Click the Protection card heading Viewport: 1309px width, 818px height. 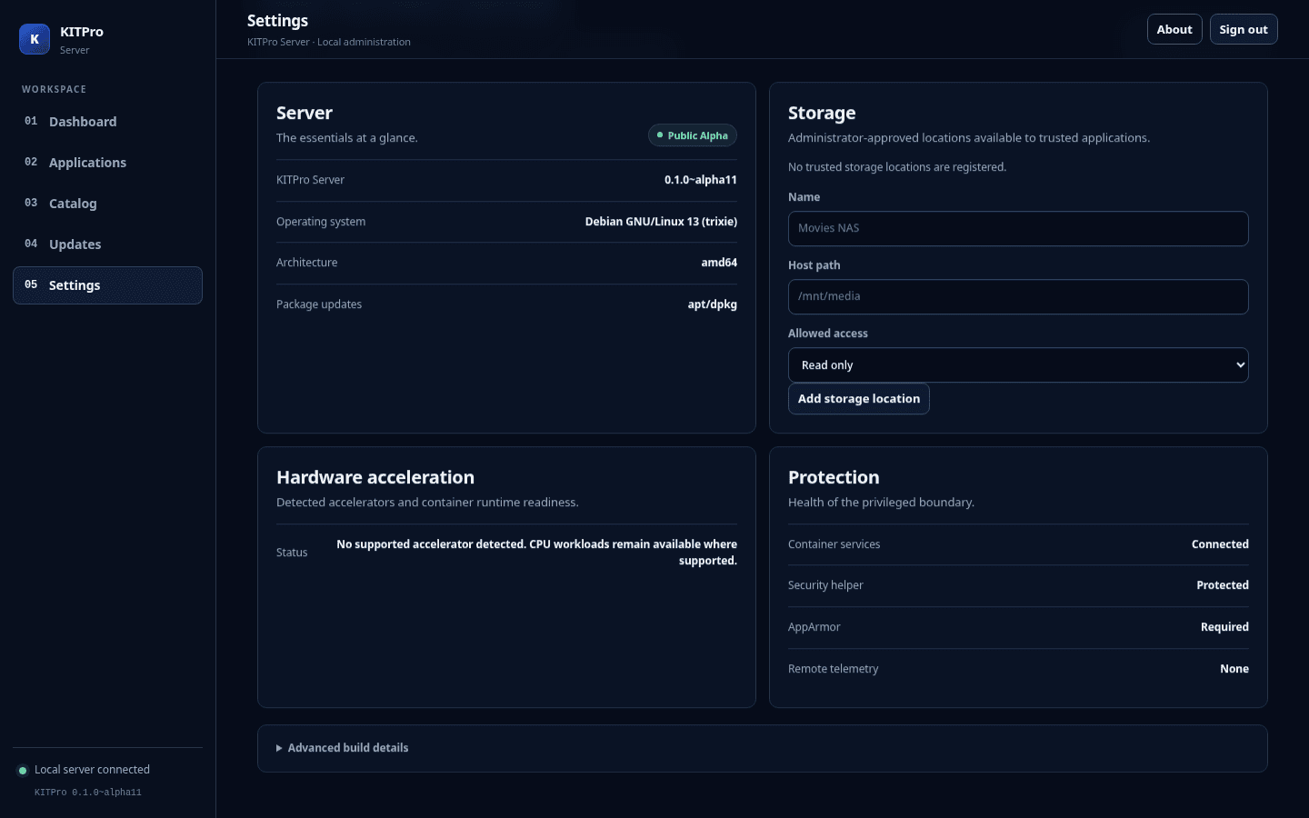coord(834,477)
